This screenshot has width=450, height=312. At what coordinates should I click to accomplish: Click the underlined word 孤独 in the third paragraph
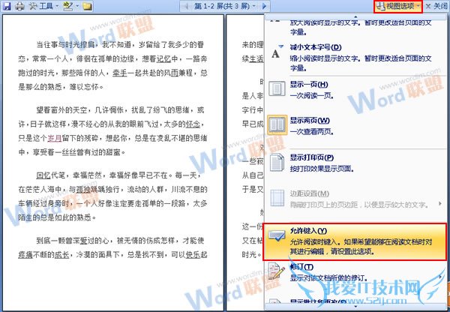(x=84, y=189)
